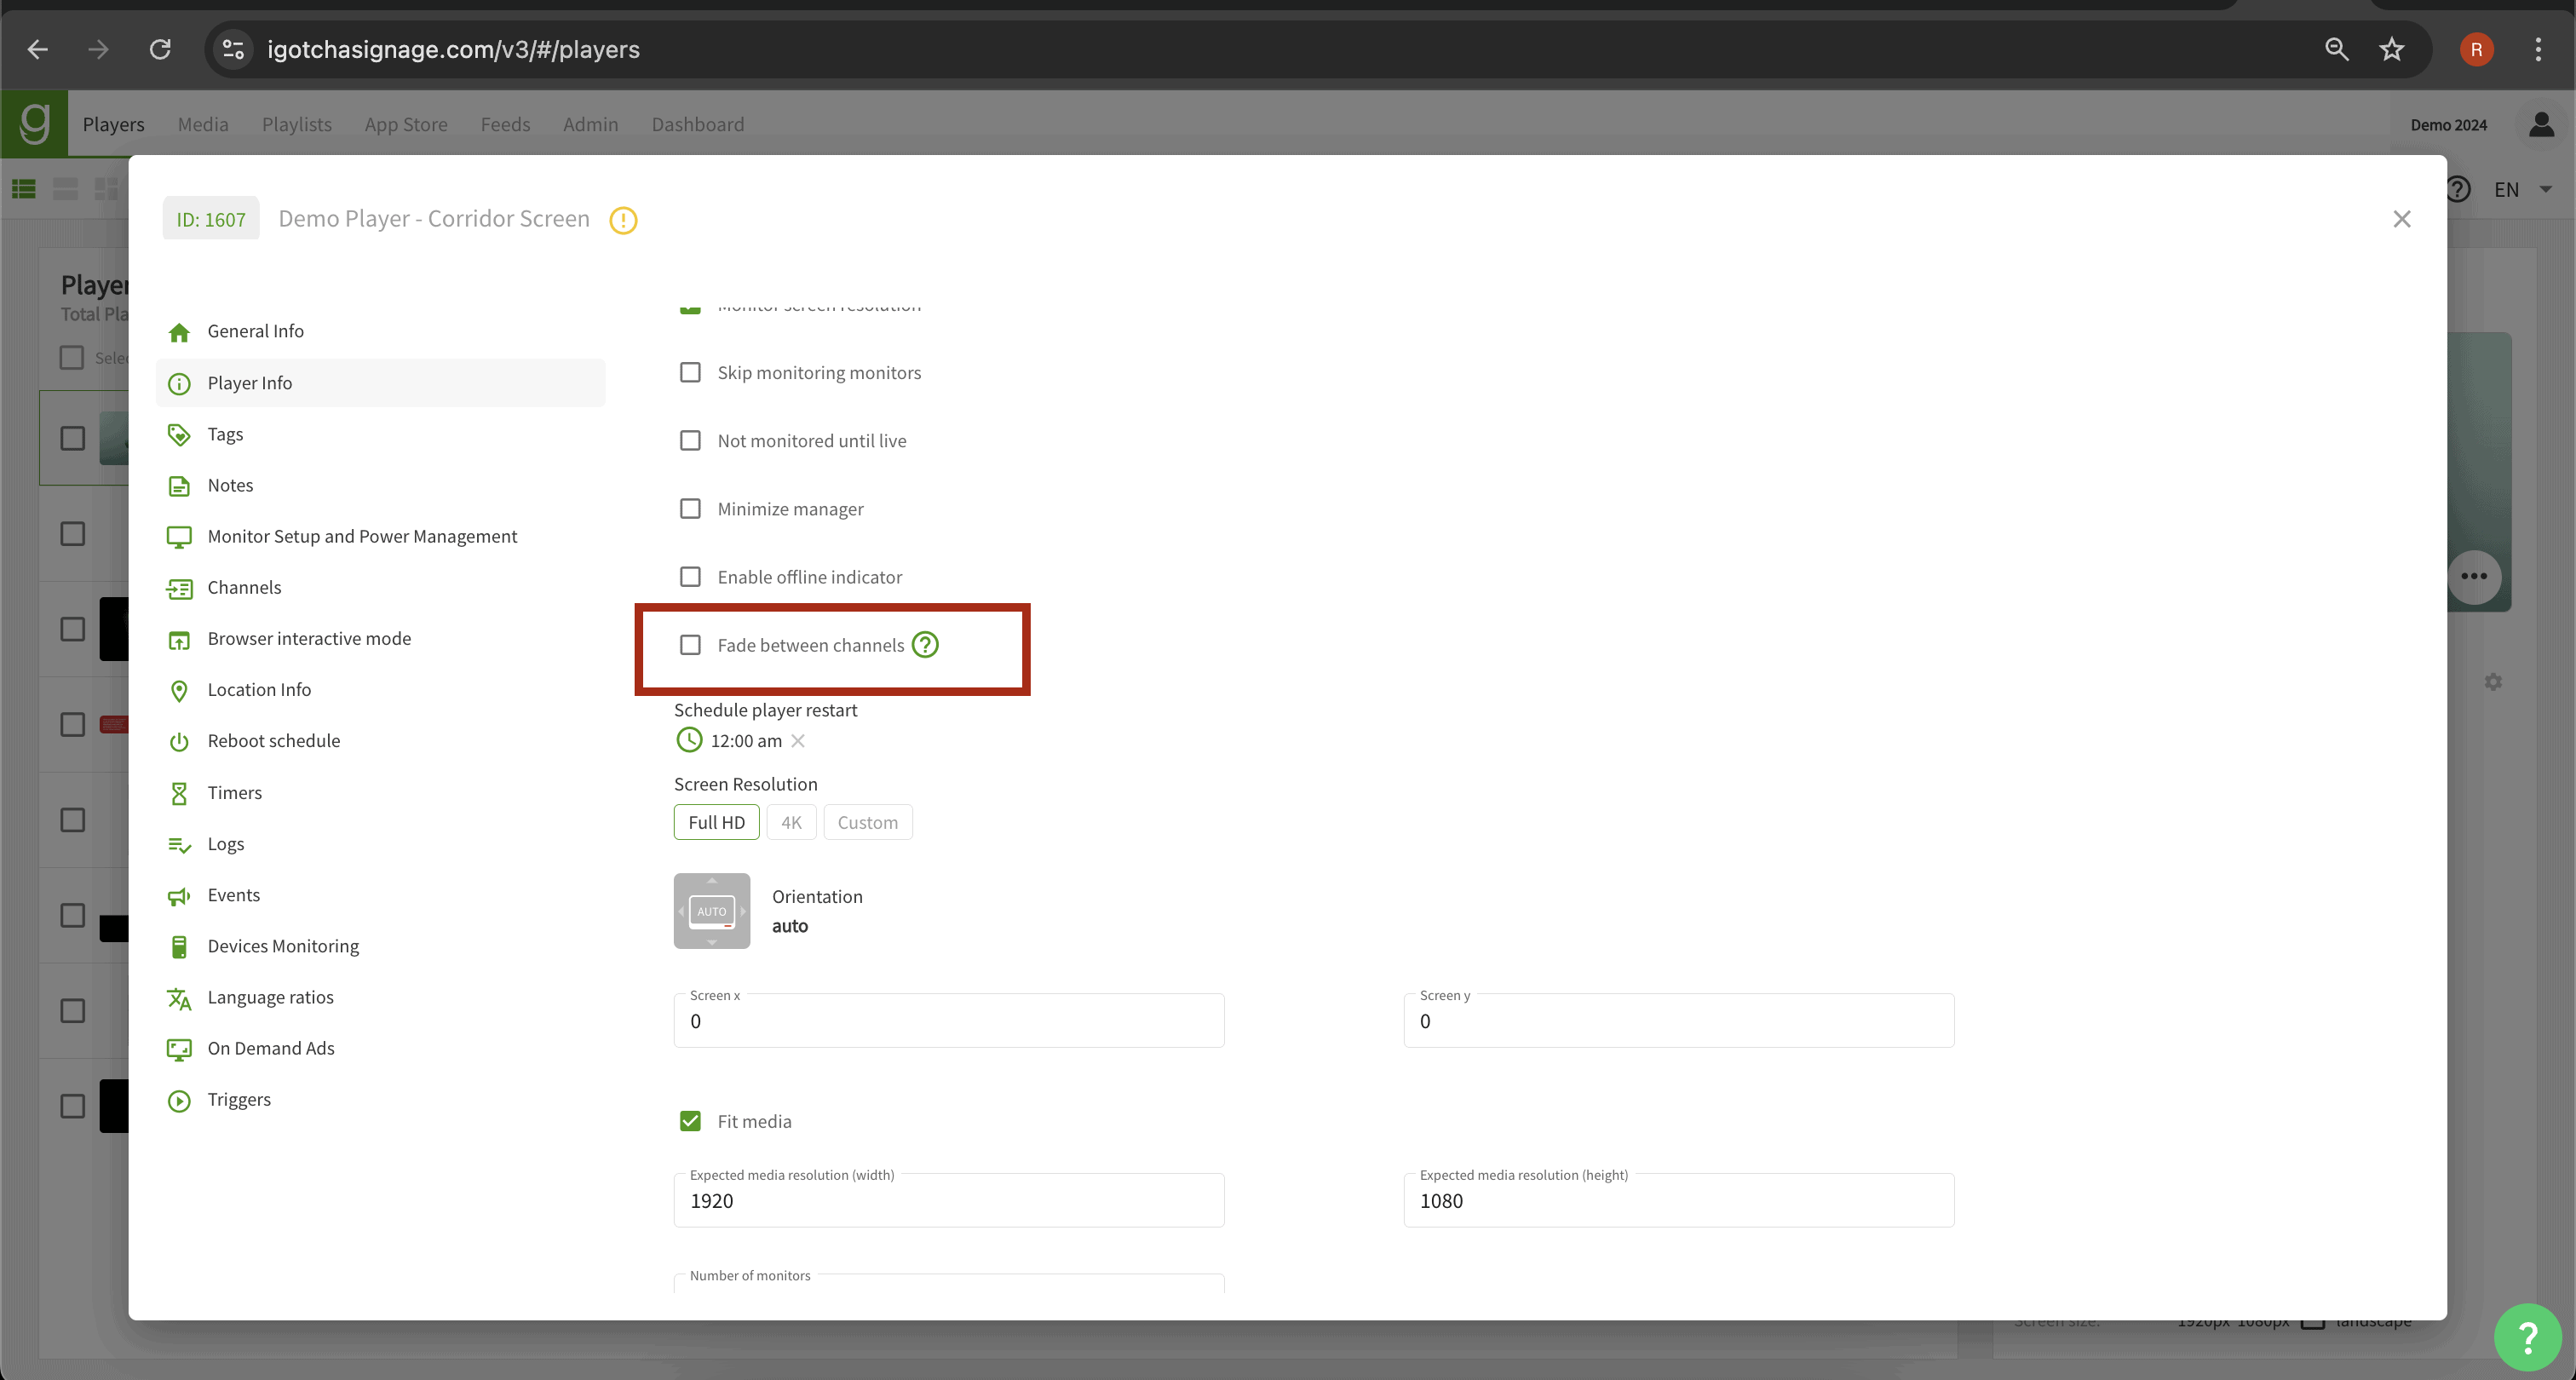Toggle the Enable offline indicator checkbox
This screenshot has height=1380, width=2576.
coord(690,577)
